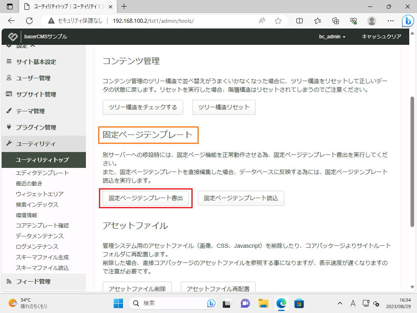Add page to favorites star icon
417x313 pixels.
[278, 21]
